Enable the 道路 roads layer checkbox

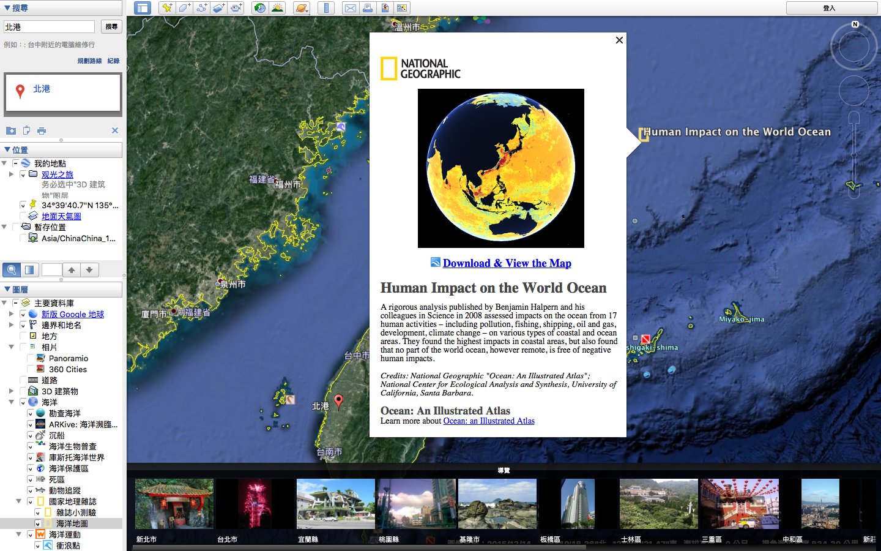(x=23, y=380)
